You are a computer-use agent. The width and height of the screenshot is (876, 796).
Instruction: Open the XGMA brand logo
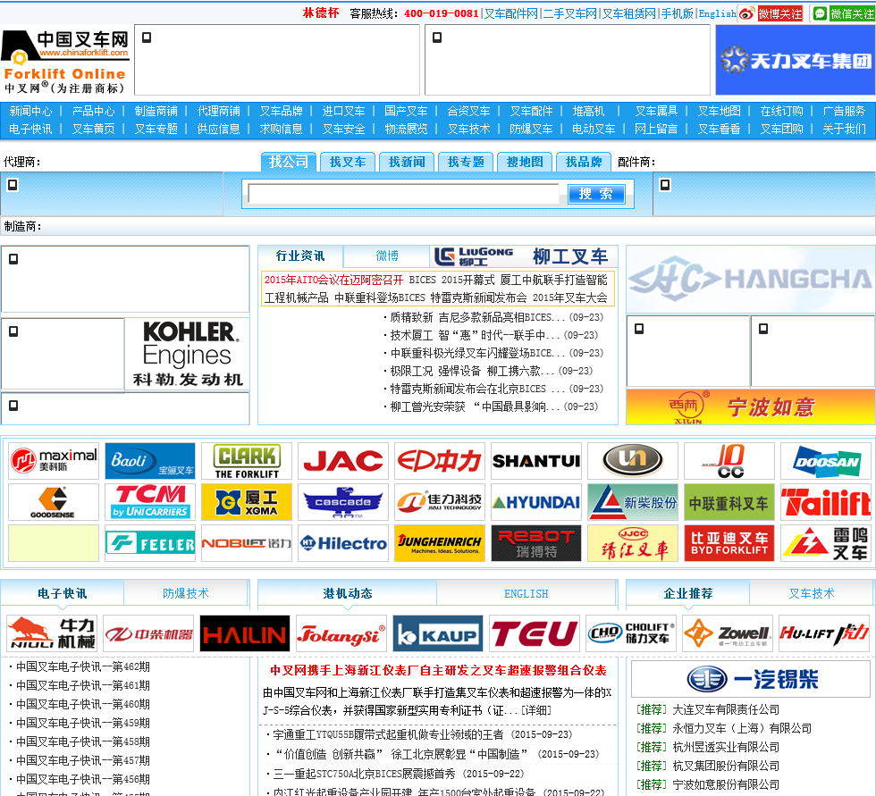tap(247, 502)
